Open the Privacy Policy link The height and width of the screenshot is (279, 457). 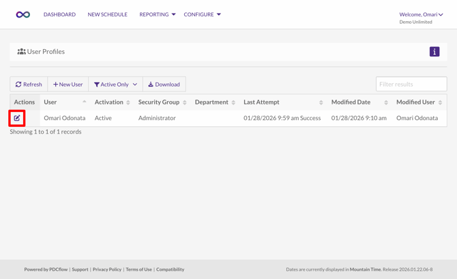(x=107, y=269)
